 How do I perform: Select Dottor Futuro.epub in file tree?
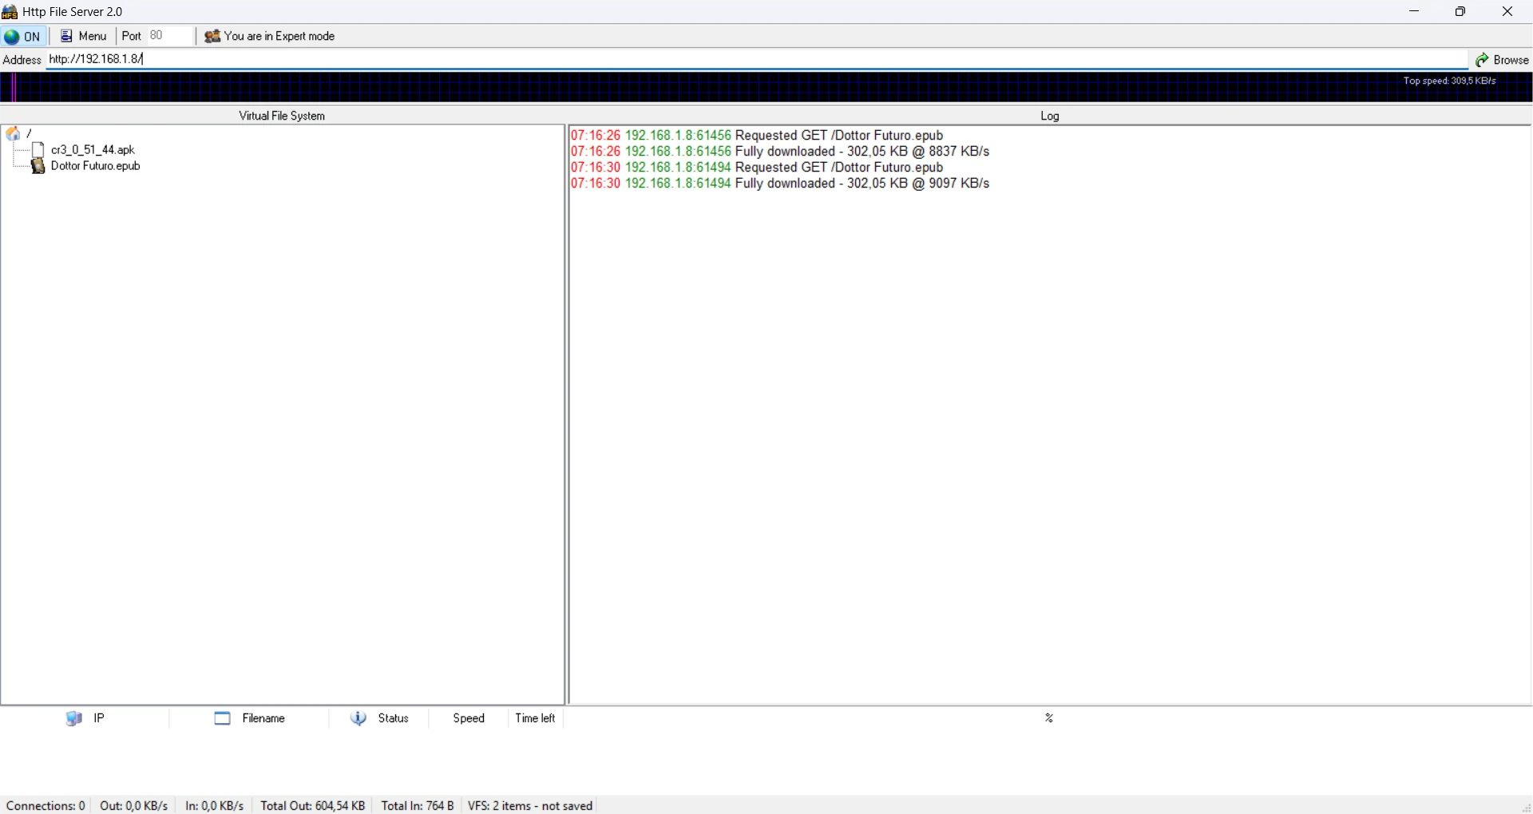(x=96, y=166)
